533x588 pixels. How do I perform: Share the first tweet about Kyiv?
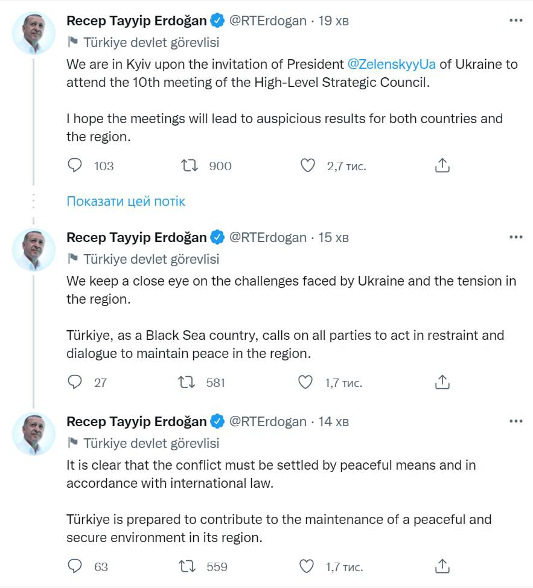tap(442, 165)
